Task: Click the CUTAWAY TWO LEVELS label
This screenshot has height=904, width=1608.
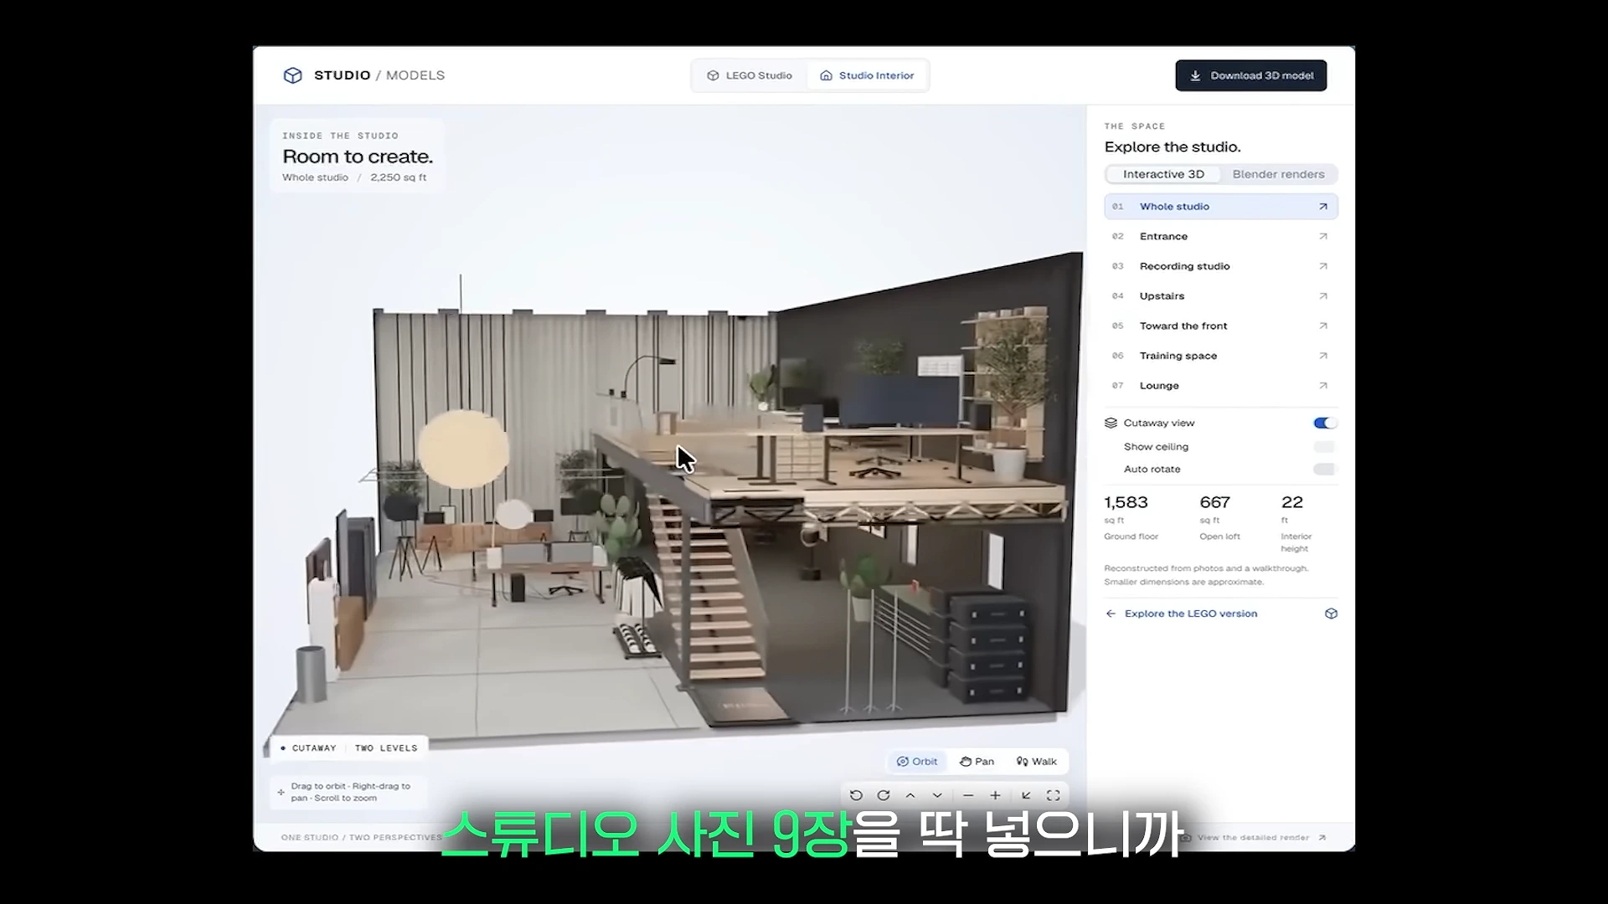Action: (348, 748)
